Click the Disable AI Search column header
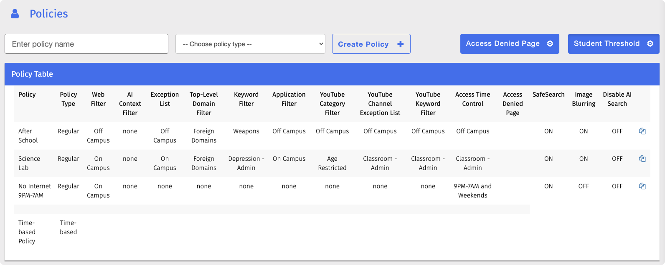This screenshot has height=265, width=665. point(617,99)
